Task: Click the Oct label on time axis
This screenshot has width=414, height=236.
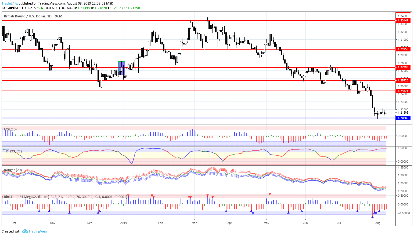Action: (x=14, y=223)
